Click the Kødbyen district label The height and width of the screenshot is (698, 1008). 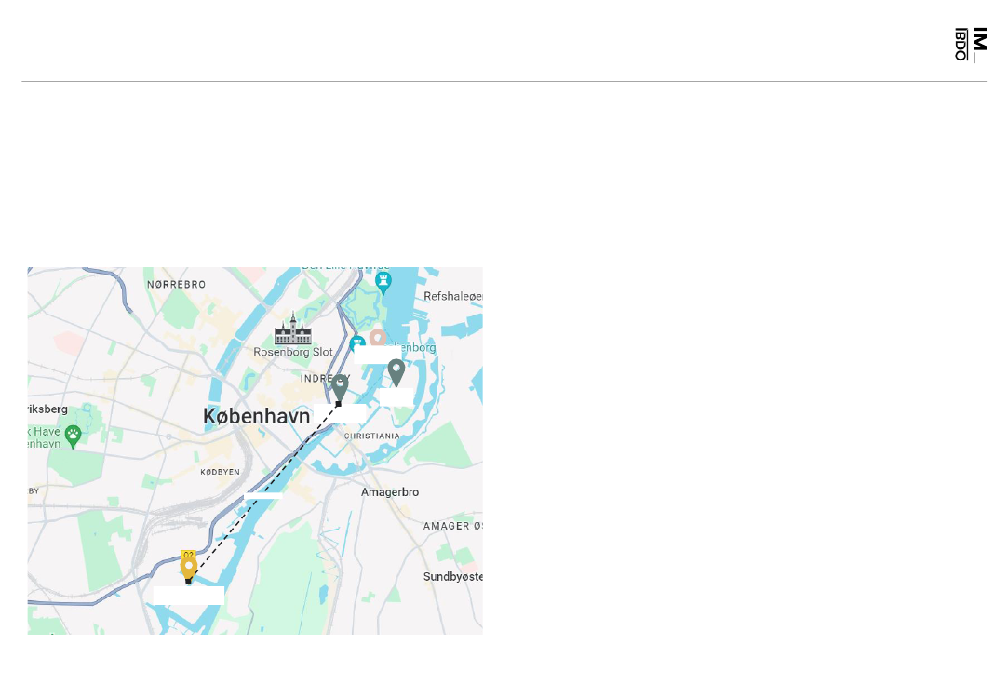click(x=220, y=472)
